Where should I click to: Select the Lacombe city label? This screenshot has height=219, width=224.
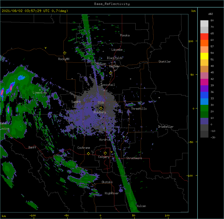[117, 50]
